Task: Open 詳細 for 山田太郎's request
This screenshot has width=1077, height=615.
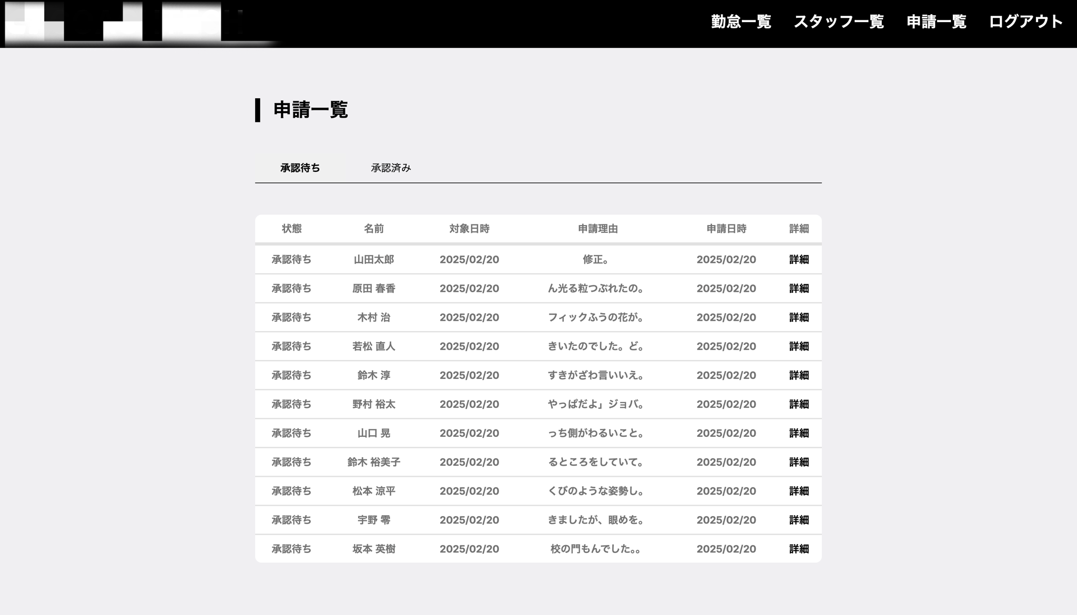Action: (799, 259)
